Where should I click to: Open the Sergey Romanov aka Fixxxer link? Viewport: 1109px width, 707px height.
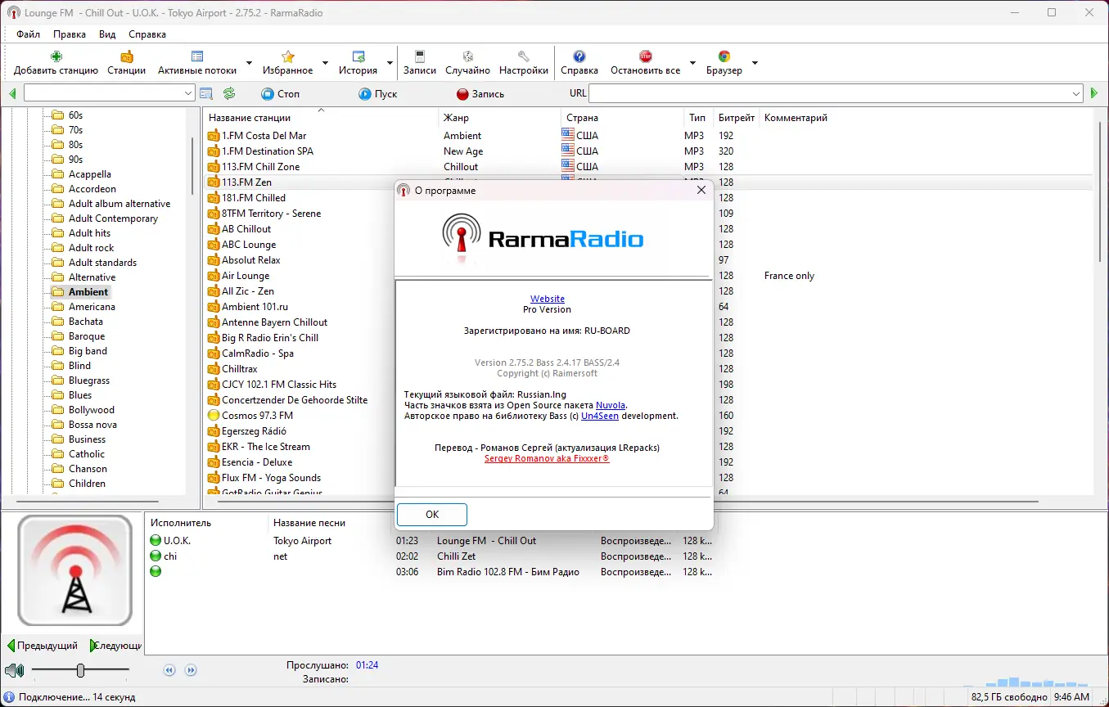click(548, 458)
